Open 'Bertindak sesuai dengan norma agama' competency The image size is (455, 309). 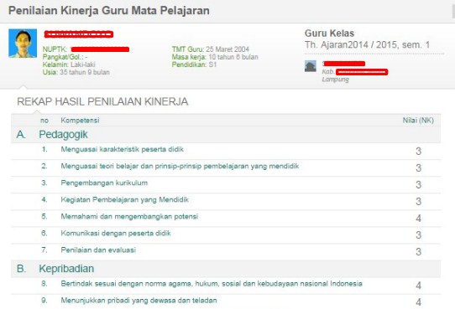212,284
